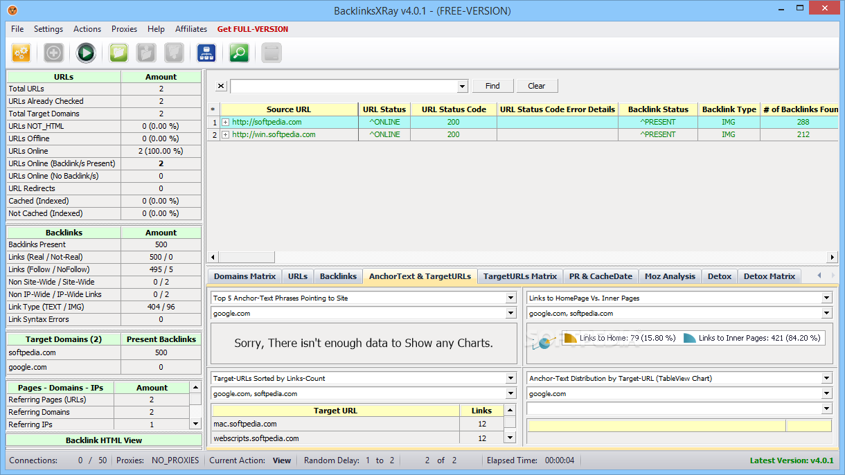Click the Clear button
This screenshot has height=475, width=845.
point(537,86)
